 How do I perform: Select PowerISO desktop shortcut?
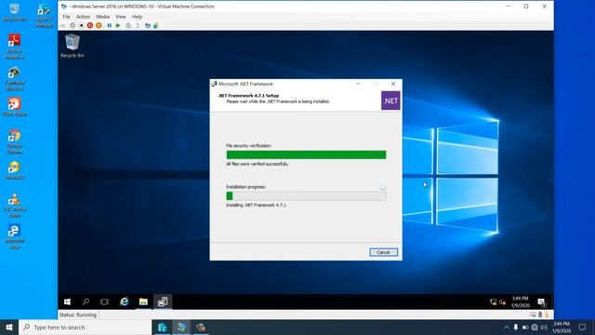[15, 170]
